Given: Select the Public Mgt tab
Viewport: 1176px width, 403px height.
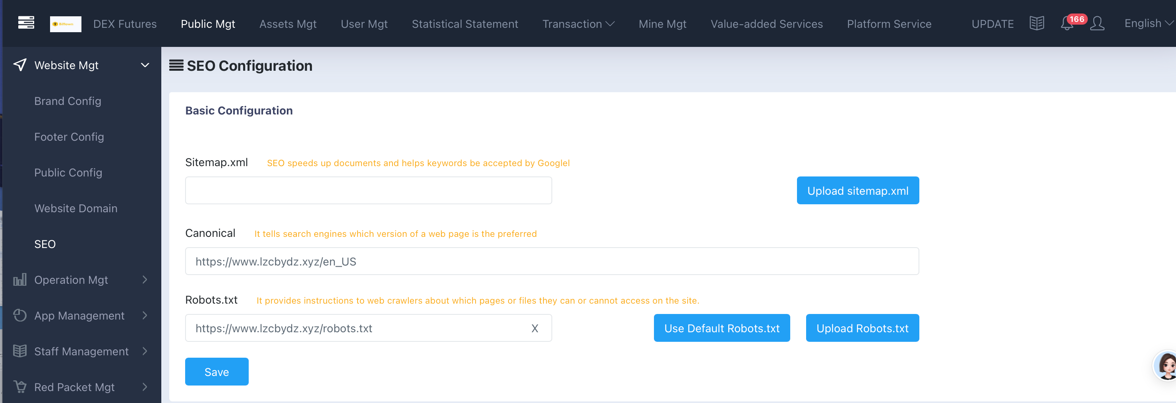Looking at the screenshot, I should (x=208, y=24).
